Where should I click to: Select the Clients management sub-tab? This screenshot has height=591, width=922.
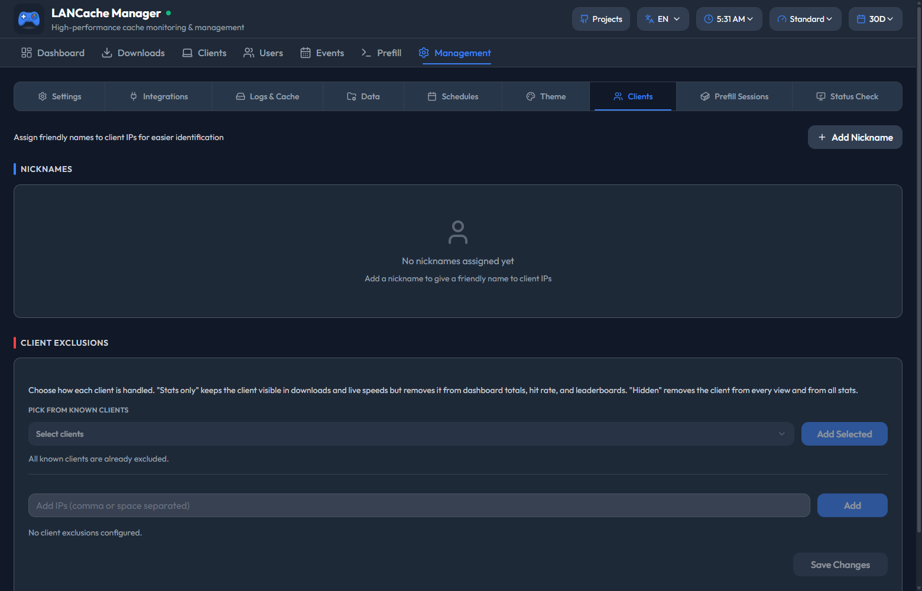(x=633, y=96)
